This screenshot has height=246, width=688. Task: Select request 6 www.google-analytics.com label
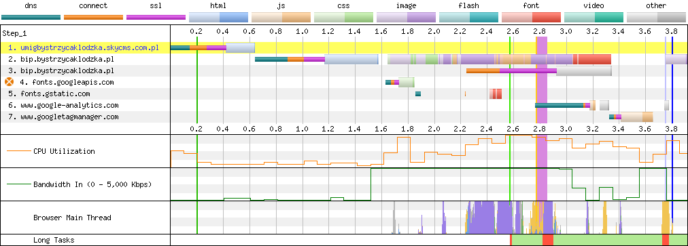point(63,105)
